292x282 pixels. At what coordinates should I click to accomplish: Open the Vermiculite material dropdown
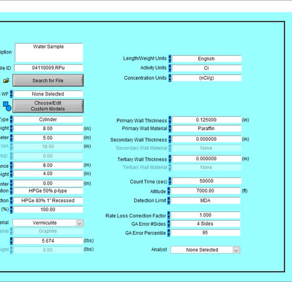[80, 223]
